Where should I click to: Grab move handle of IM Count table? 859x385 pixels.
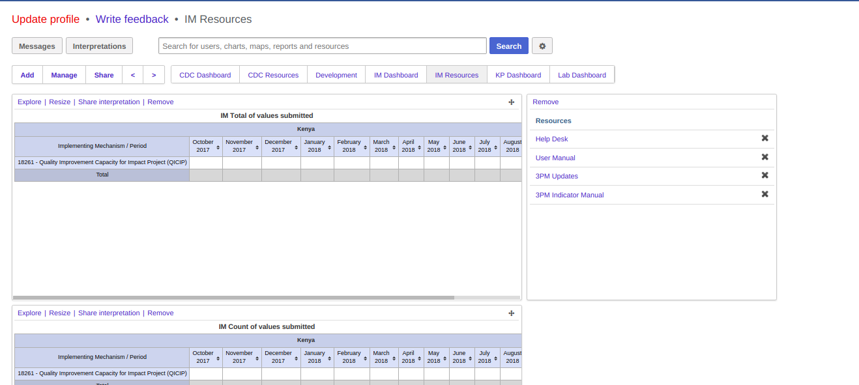512,313
